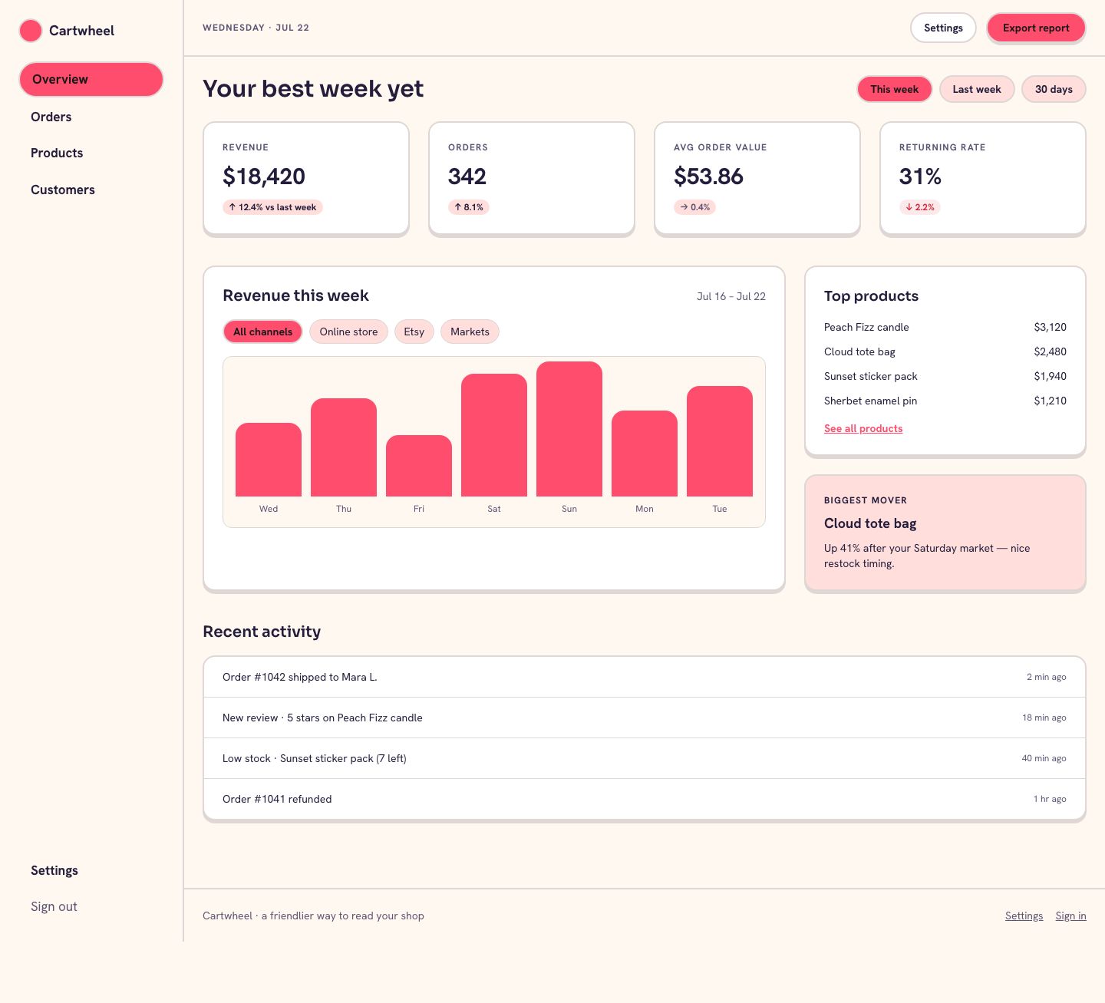The image size is (1105, 1003).
Task: Click the Wednesday Jul 22 date label
Action: point(256,28)
